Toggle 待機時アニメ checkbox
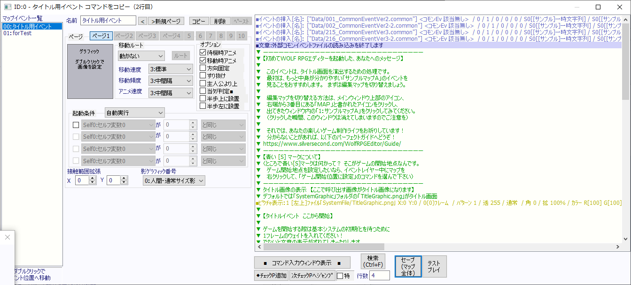The width and height of the screenshot is (631, 285). [x=203, y=53]
